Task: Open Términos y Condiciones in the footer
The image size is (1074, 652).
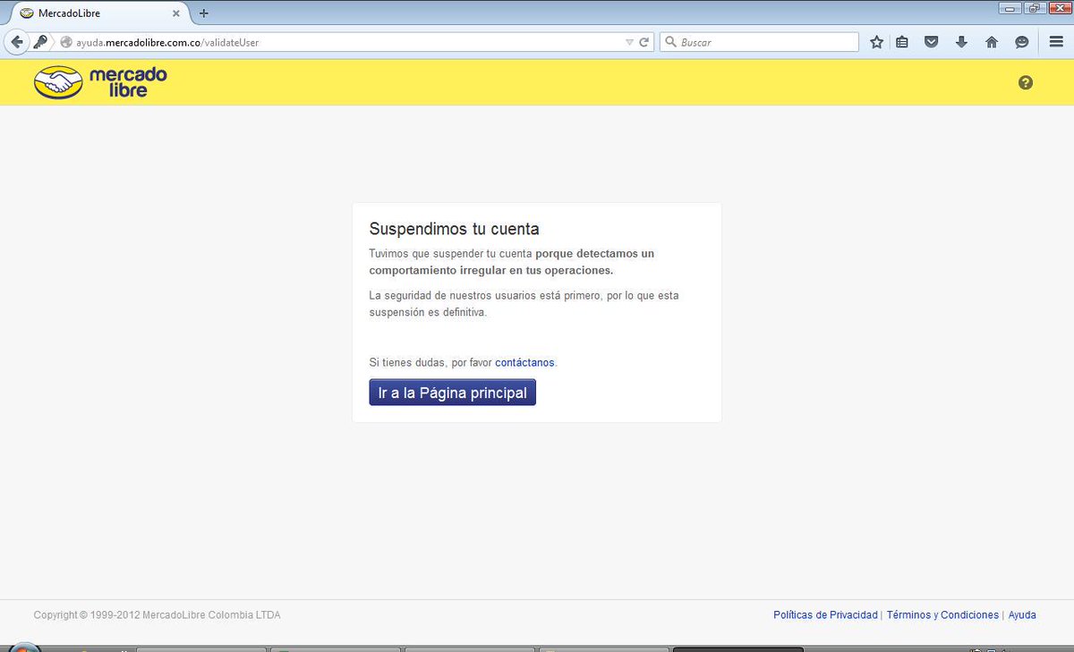Action: click(x=942, y=614)
